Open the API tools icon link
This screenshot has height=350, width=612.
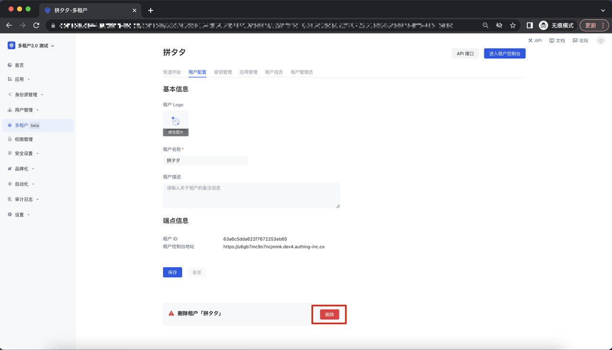(530, 41)
